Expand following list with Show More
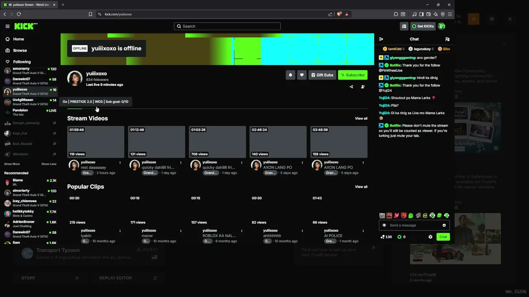This screenshot has width=529, height=297. pos(12,164)
